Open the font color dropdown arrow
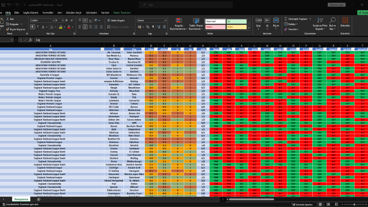The width and height of the screenshot is (368, 207). click(72, 27)
